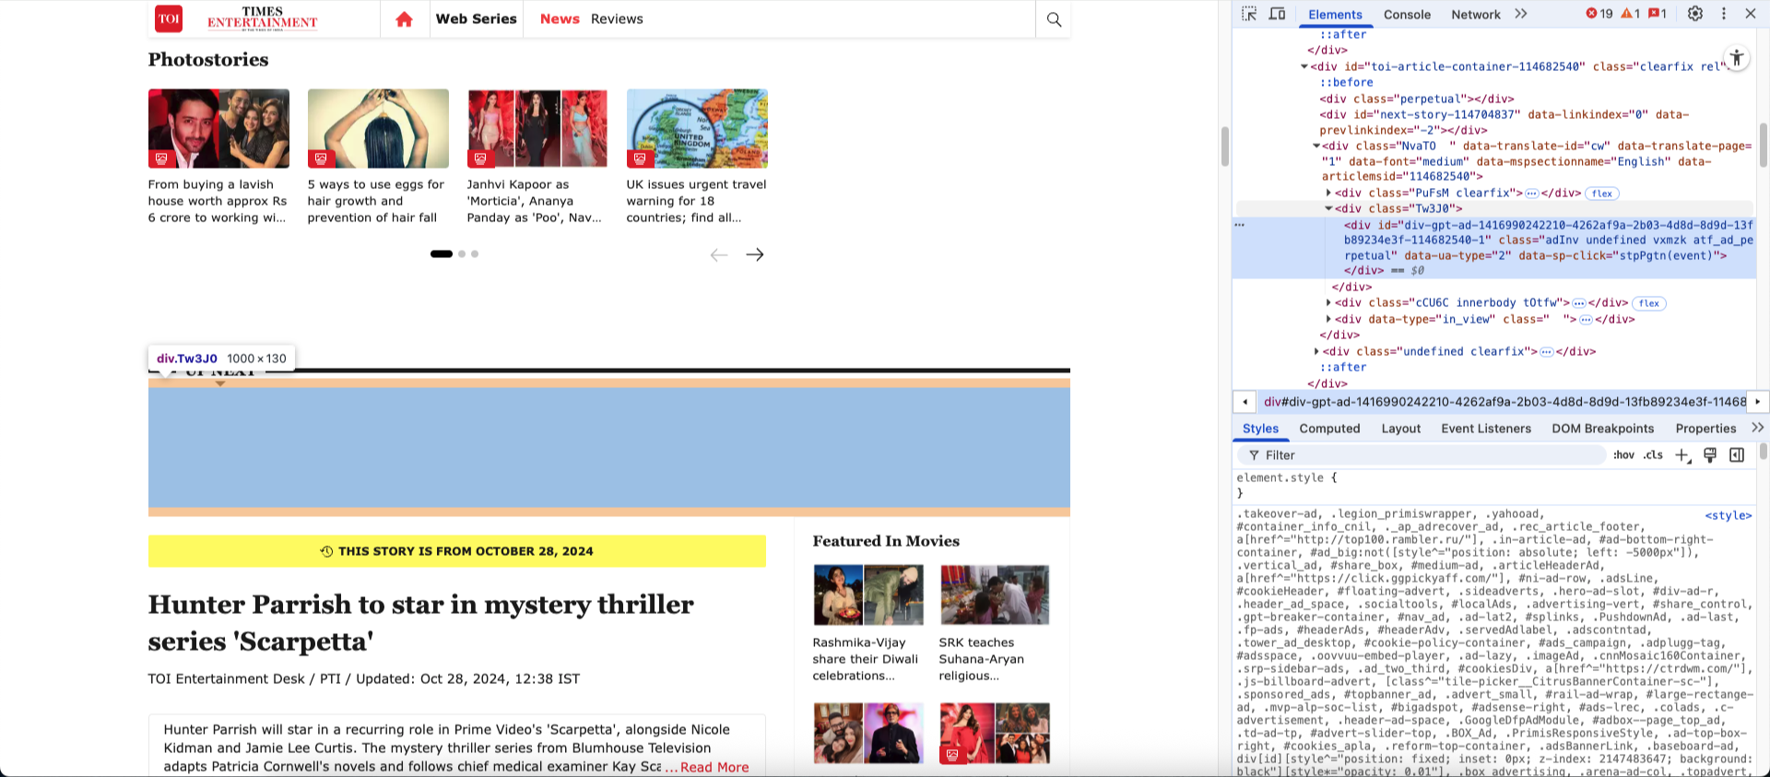Open the style source link in Styles pane
This screenshot has width=1770, height=777.
pyautogui.click(x=1728, y=516)
